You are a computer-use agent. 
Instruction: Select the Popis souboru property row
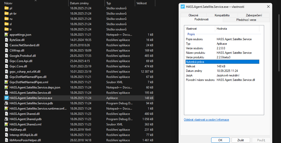click(x=222, y=39)
